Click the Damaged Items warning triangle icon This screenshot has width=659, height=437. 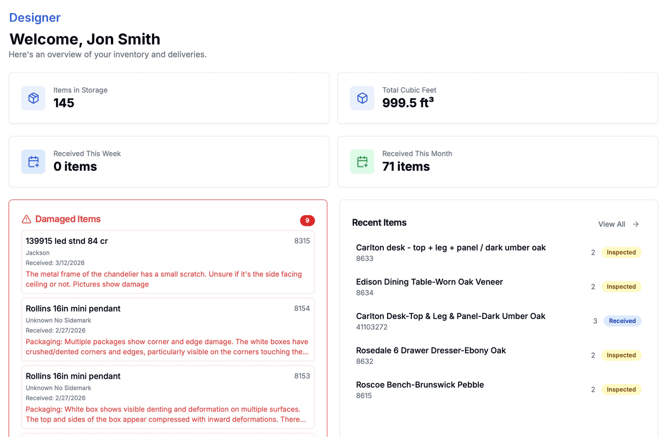[26, 219]
